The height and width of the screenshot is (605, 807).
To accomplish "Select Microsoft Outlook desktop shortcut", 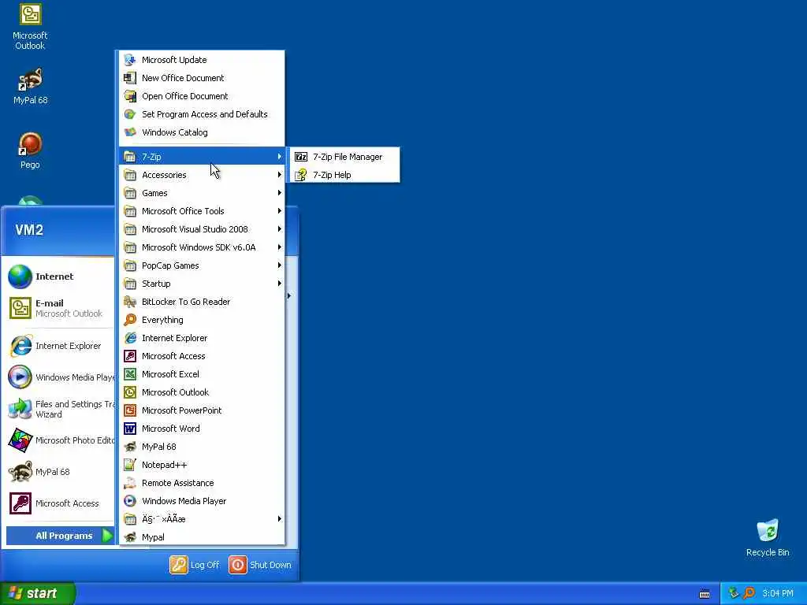I will coord(30,27).
